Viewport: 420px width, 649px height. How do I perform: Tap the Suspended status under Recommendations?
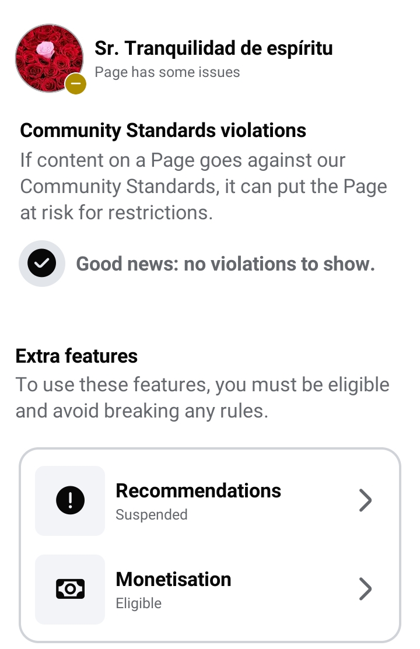[x=152, y=514]
